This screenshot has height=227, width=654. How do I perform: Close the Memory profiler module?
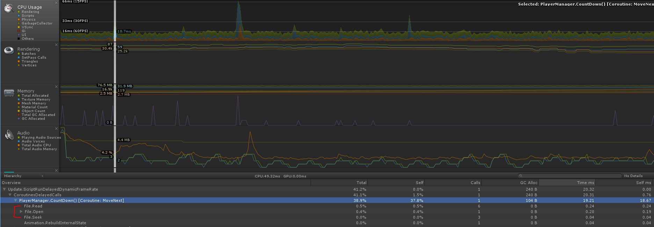point(57,87)
